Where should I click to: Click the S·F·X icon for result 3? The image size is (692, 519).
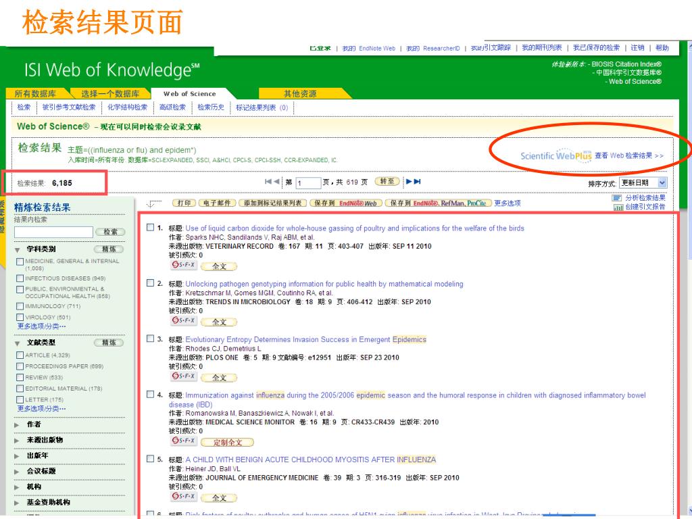[184, 376]
